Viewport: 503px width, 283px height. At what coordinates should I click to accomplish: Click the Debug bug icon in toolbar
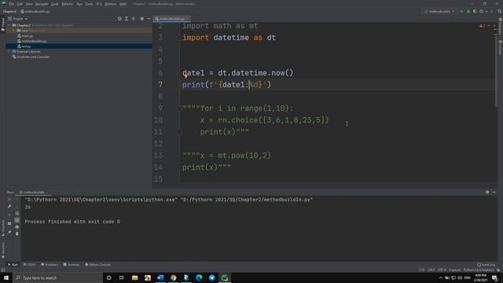tap(468, 11)
